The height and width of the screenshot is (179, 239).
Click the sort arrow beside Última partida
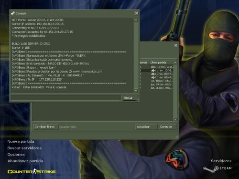point(175,63)
